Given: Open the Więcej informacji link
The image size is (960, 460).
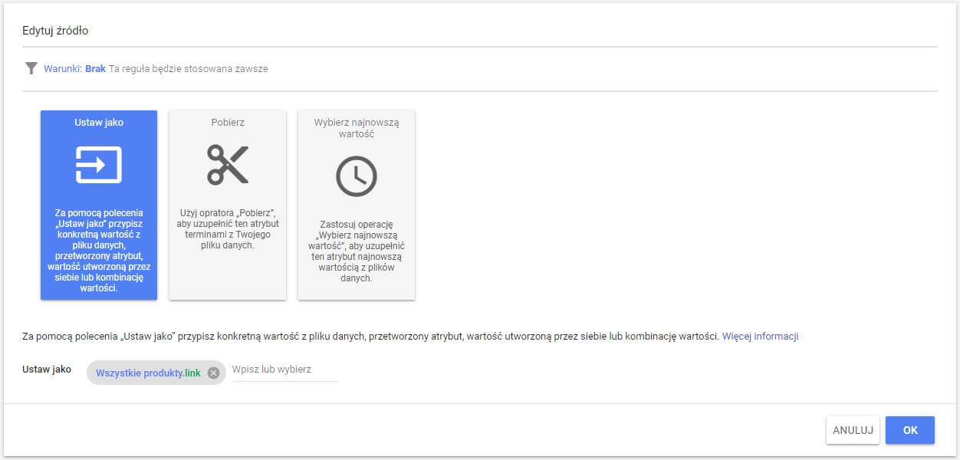Looking at the screenshot, I should coord(760,336).
